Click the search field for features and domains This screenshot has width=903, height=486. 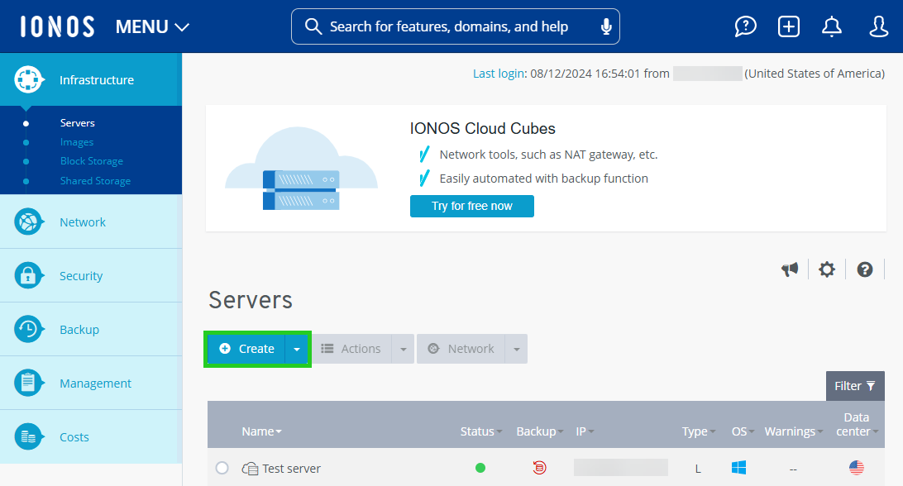pos(455,26)
